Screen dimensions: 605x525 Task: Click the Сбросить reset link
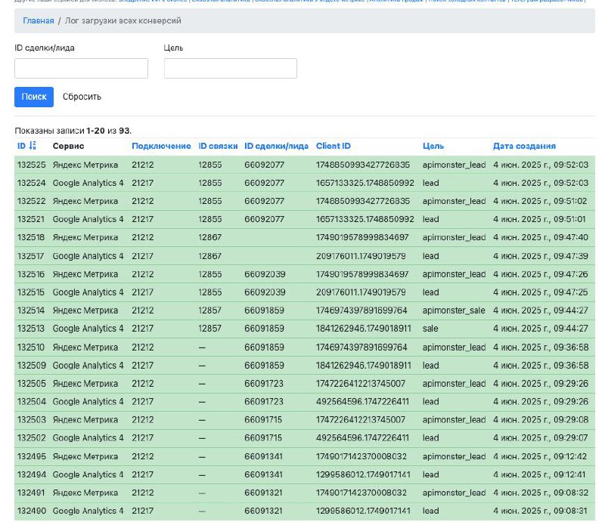(82, 97)
